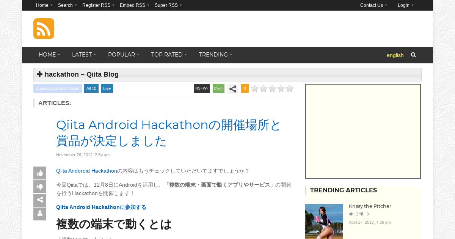
Task: Click the user profile icon beside article
Action: tap(40, 214)
